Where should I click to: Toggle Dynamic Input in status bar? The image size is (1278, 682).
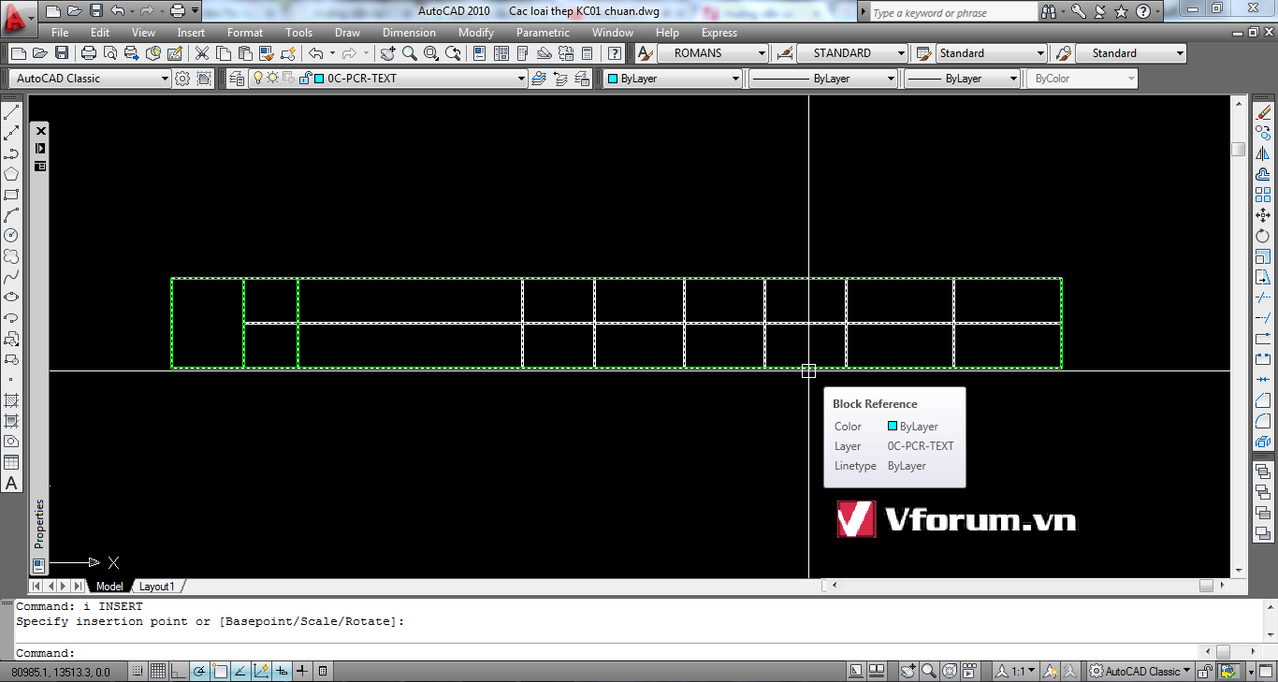click(x=282, y=671)
